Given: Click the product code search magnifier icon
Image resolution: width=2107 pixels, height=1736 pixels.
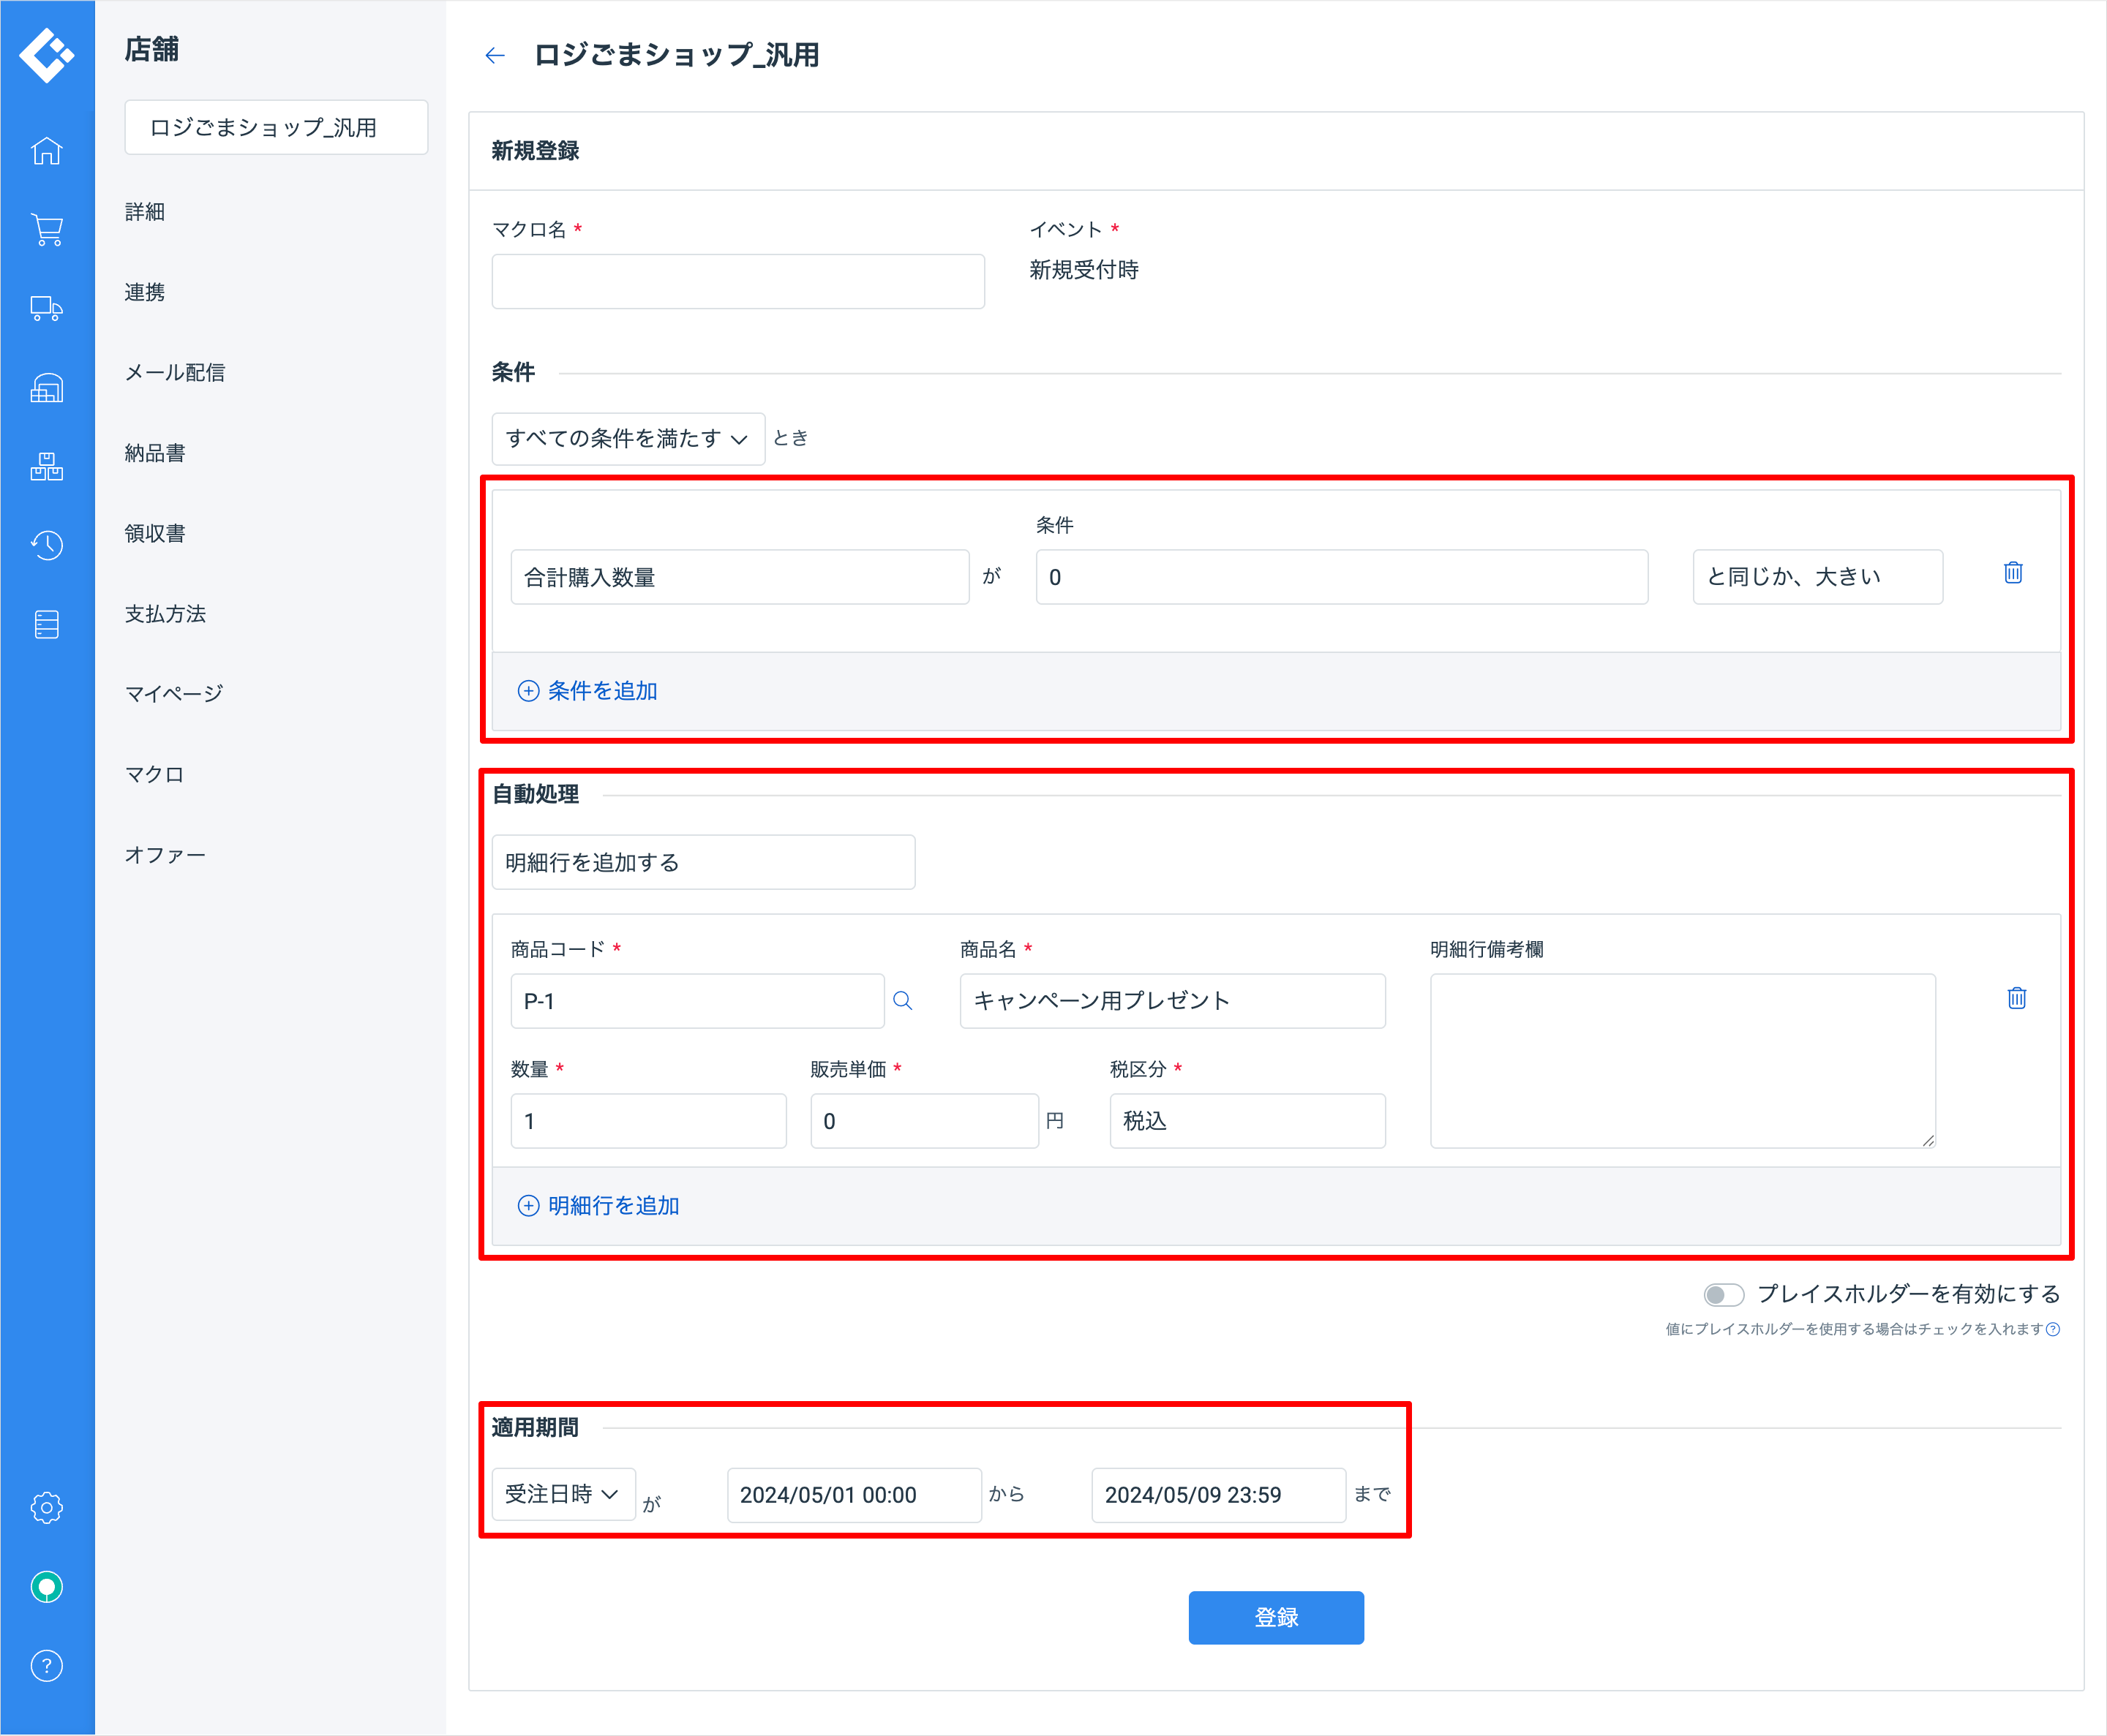Looking at the screenshot, I should coord(903,1001).
